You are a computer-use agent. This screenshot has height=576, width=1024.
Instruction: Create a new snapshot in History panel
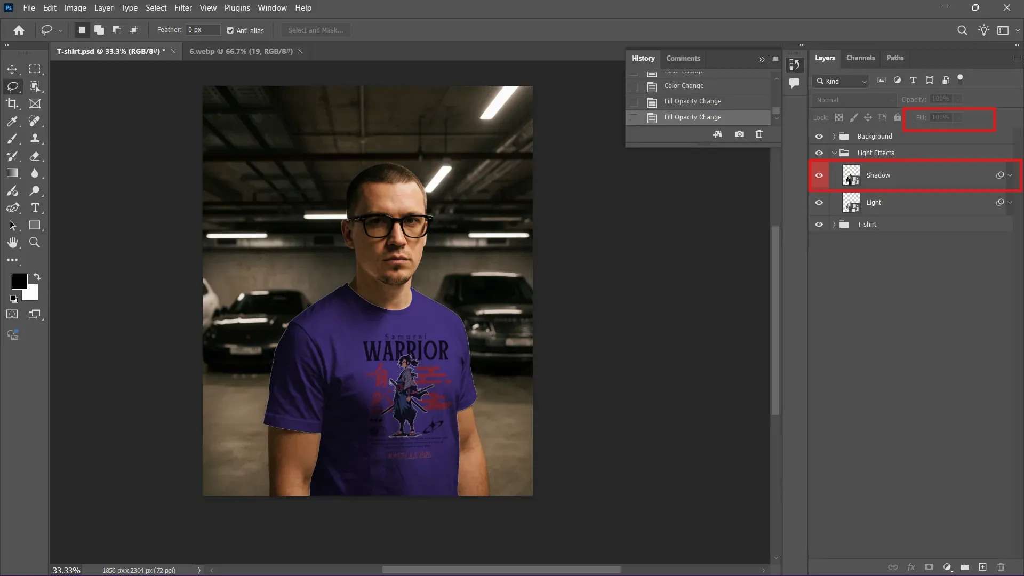point(739,134)
